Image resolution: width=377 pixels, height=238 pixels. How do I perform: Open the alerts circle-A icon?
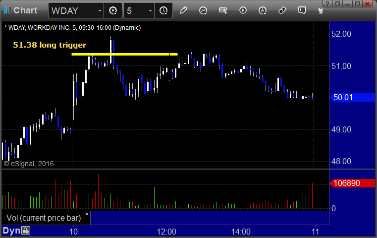(x=263, y=10)
